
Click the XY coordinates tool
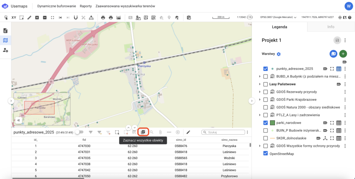click(x=14, y=17)
